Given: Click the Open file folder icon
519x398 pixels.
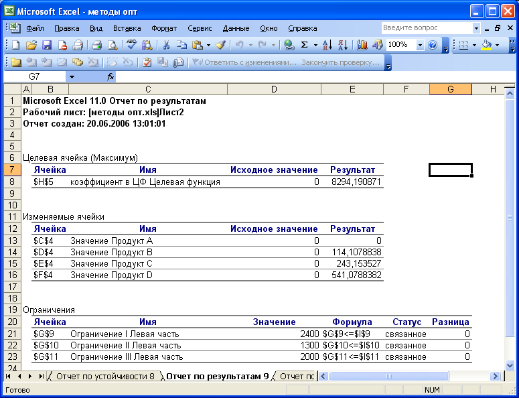Looking at the screenshot, I should (31, 45).
